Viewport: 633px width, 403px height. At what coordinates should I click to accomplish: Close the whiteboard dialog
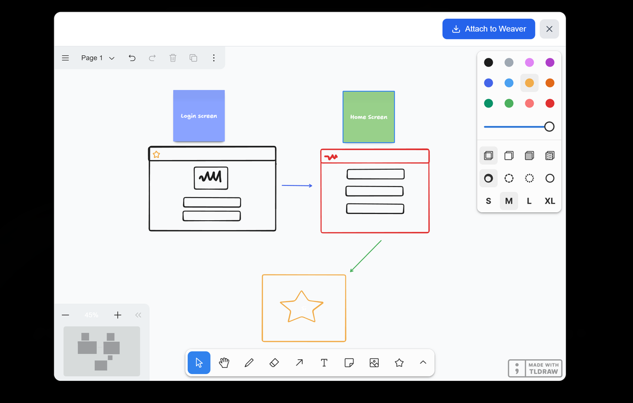pos(549,29)
